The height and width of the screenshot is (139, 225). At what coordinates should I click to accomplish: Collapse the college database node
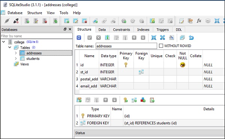pyautogui.click(x=4, y=42)
